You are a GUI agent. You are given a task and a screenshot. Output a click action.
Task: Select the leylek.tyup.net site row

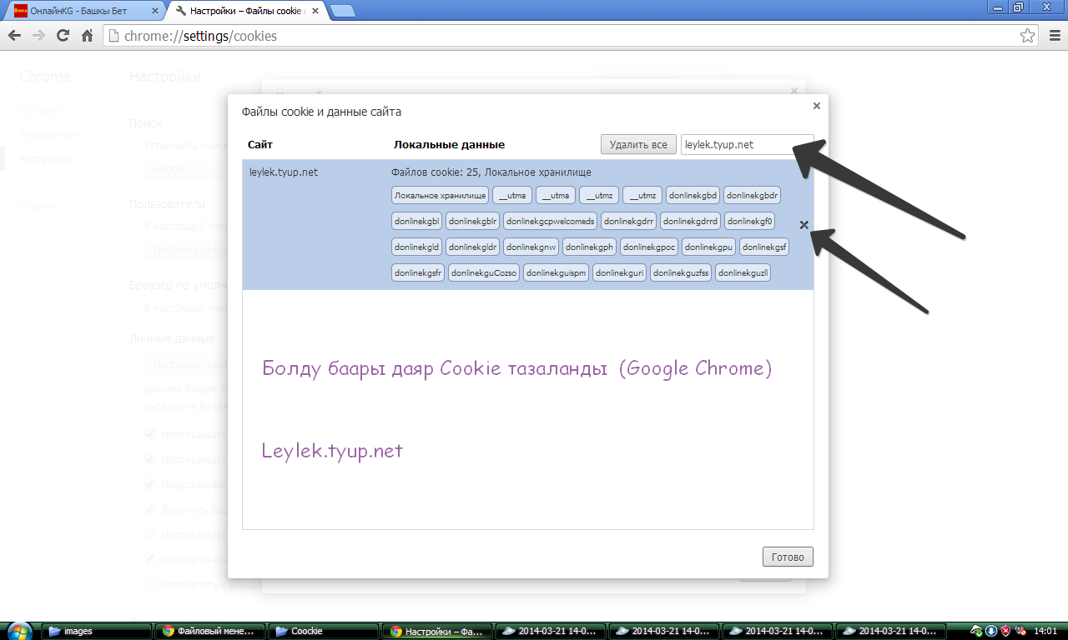[528, 225]
